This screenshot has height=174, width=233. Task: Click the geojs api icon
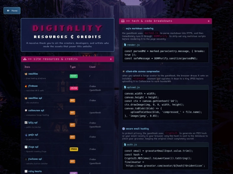point(26,135)
